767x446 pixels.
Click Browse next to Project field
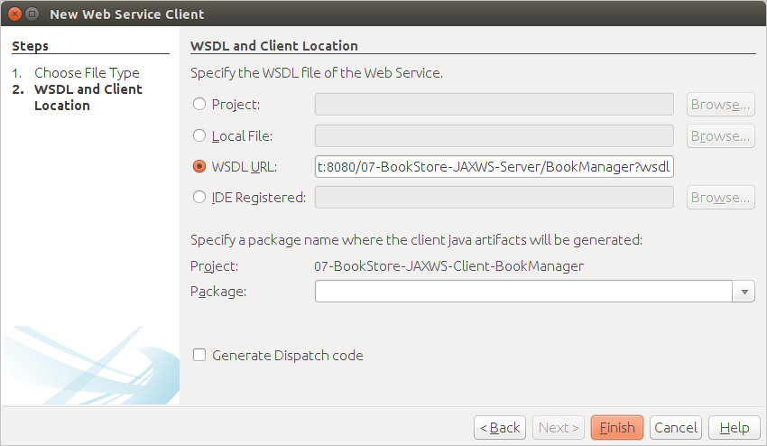[721, 105]
